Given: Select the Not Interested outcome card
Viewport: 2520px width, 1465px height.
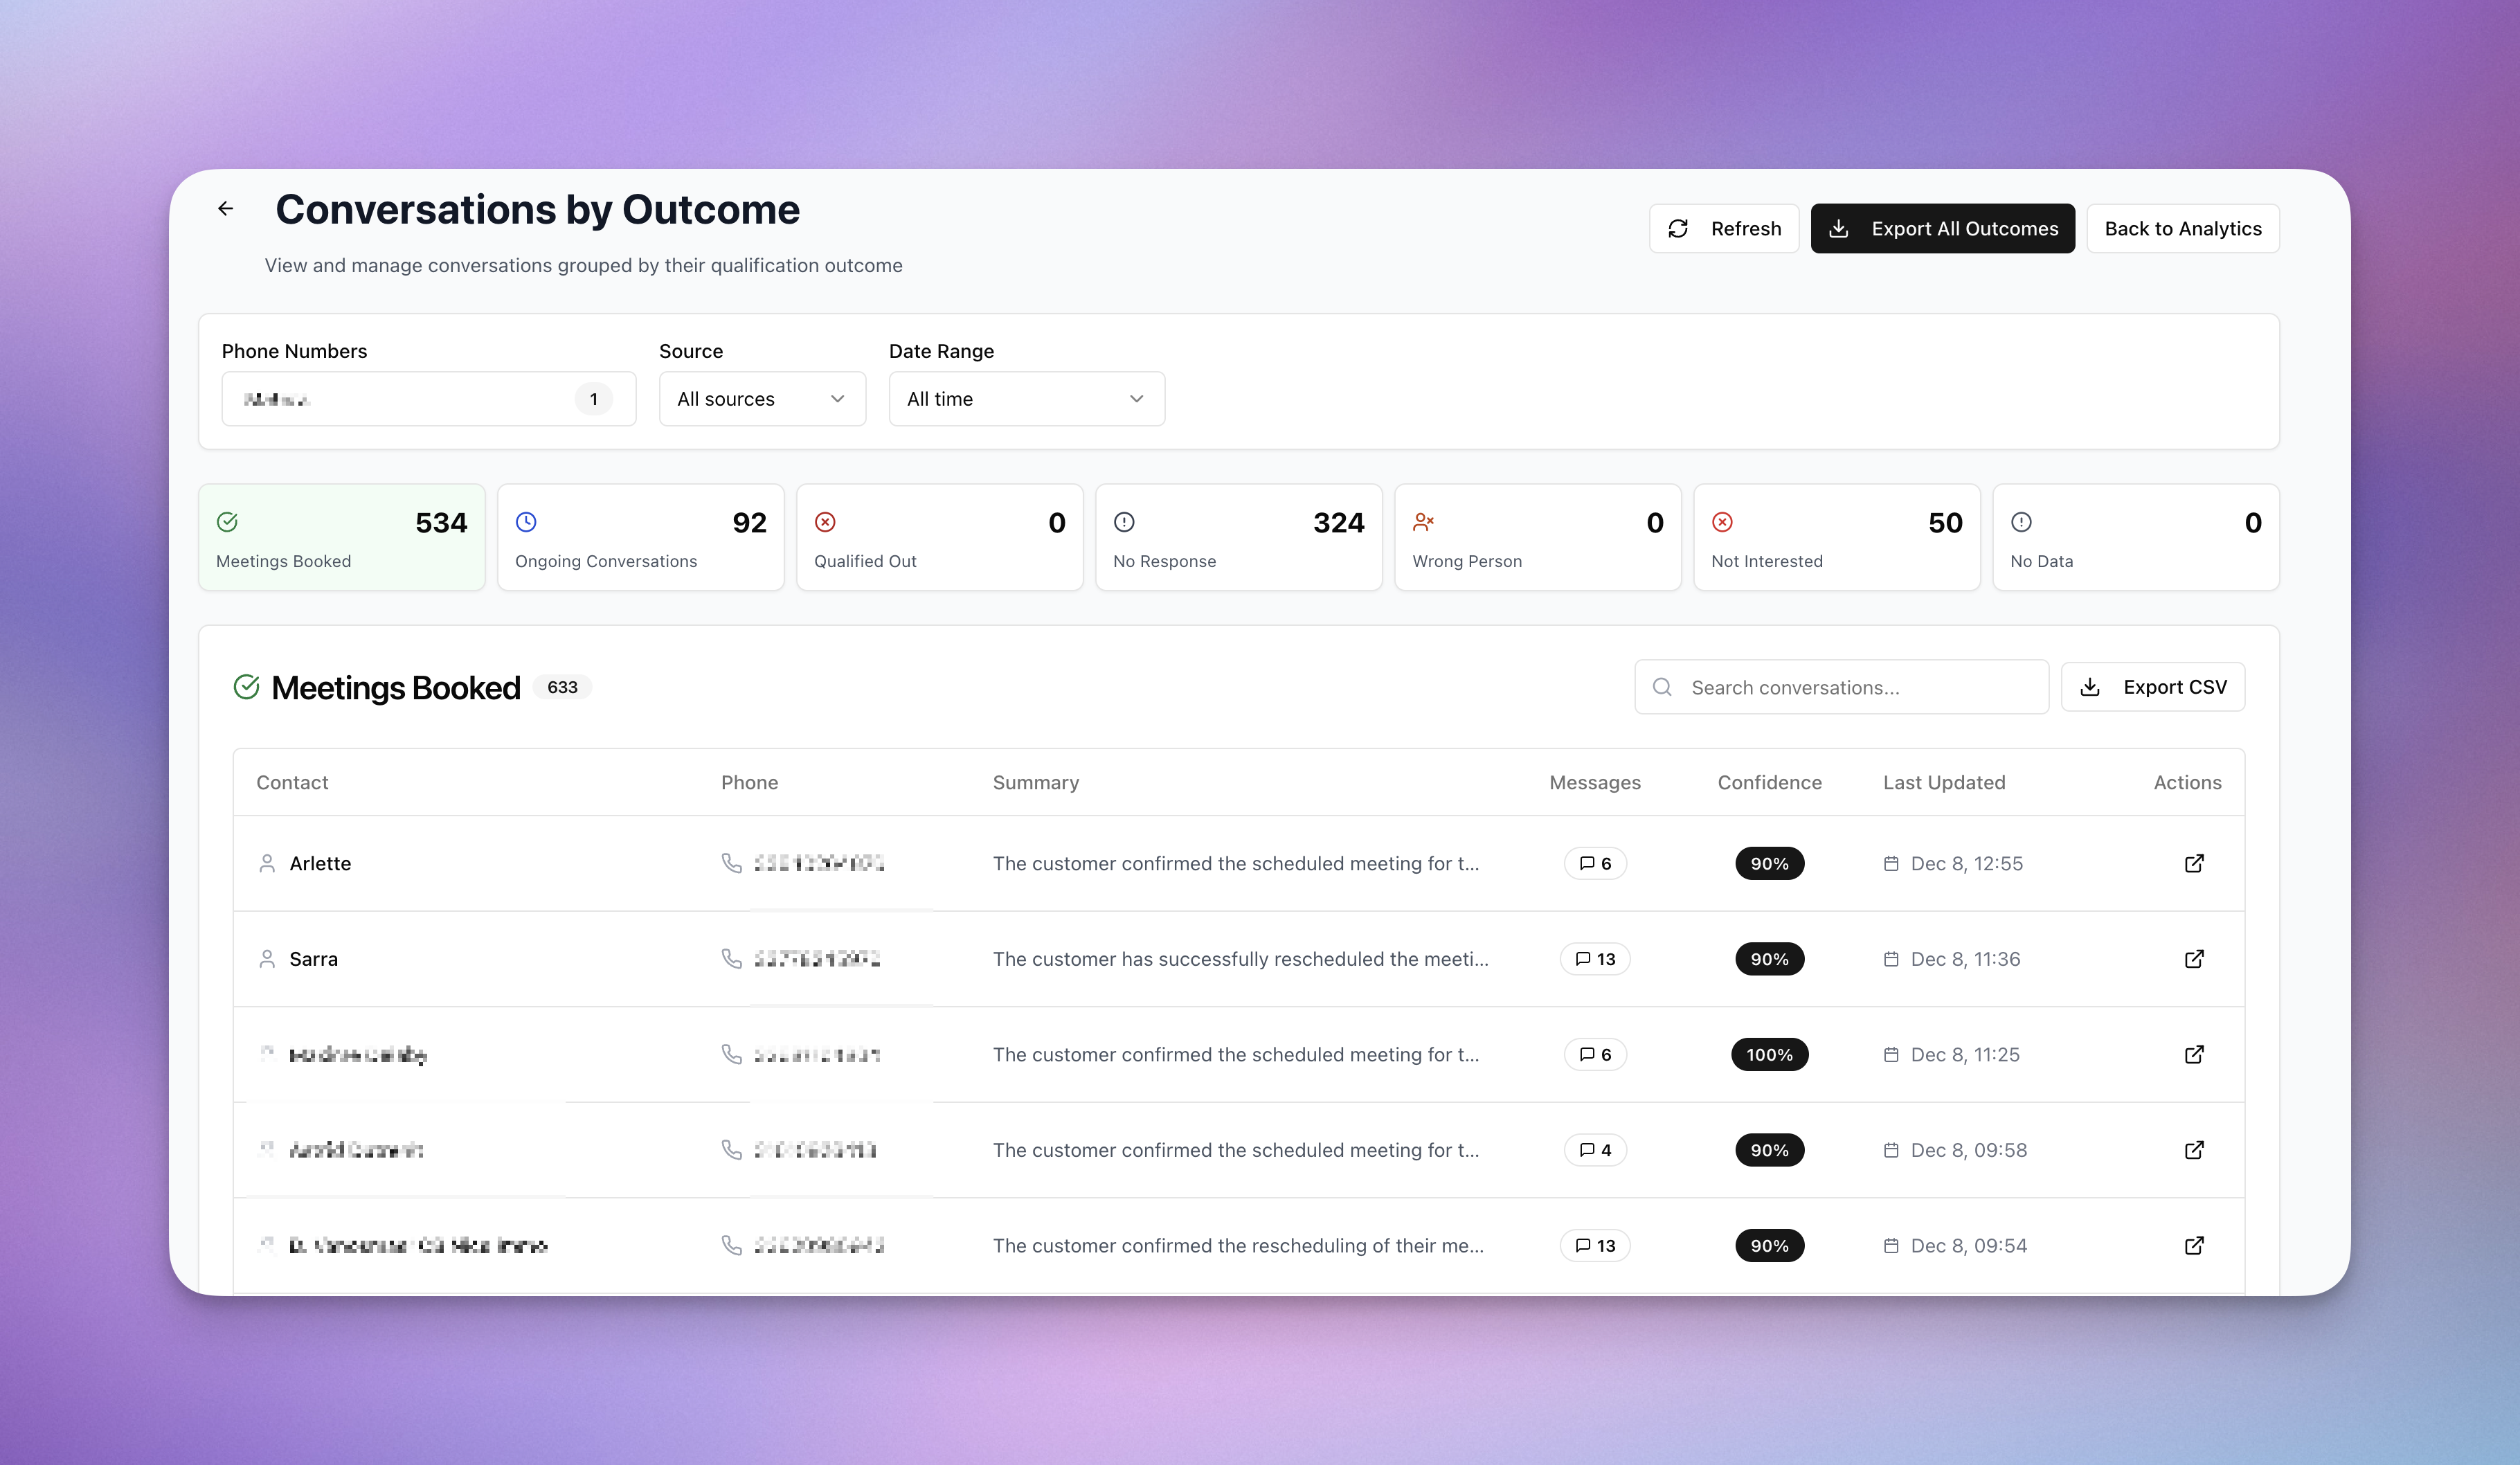Looking at the screenshot, I should point(1836,538).
